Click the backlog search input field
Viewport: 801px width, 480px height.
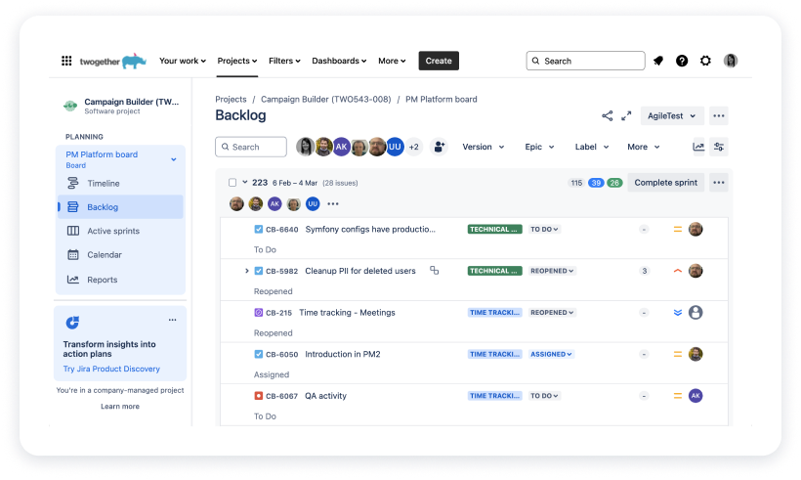[x=252, y=147]
